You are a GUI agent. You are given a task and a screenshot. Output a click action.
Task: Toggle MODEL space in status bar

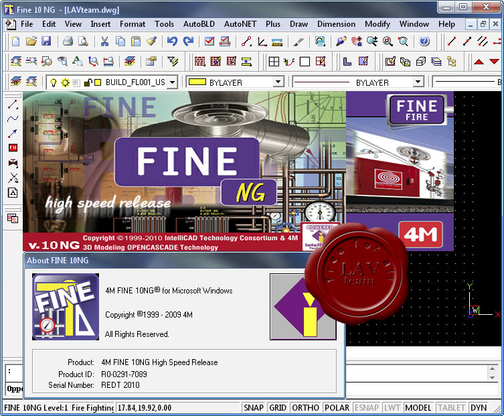click(418, 408)
